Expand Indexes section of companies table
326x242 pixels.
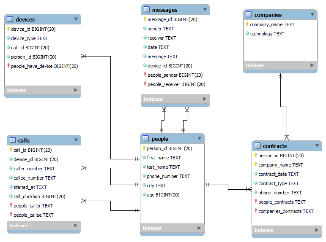[x=312, y=65]
